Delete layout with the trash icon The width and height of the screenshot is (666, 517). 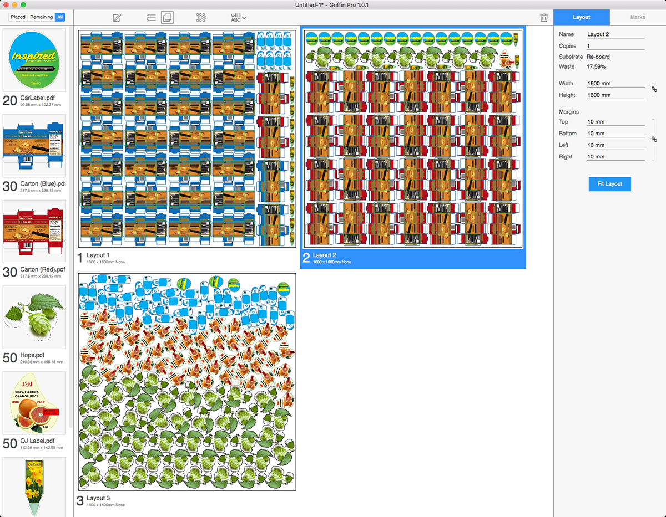[x=544, y=18]
